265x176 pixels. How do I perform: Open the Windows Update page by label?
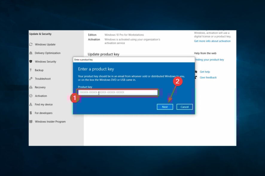pyautogui.click(x=45, y=44)
